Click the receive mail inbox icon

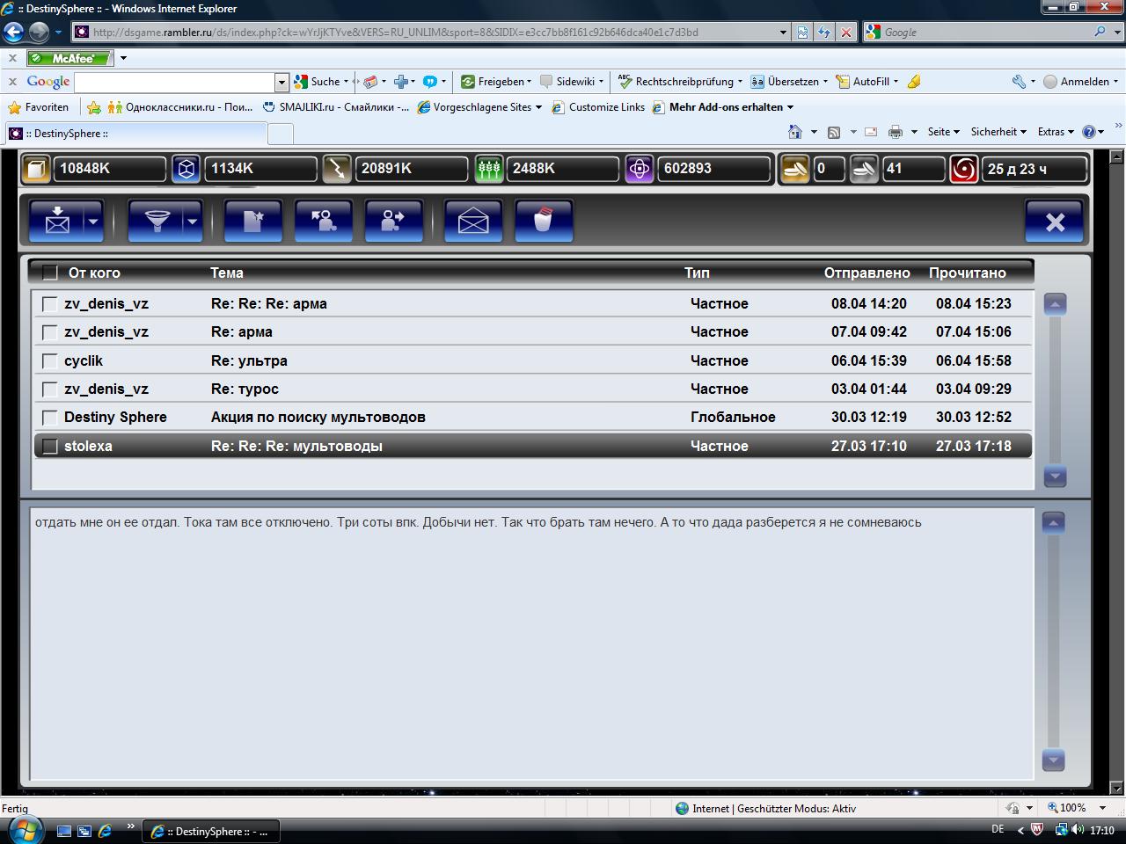pyautogui.click(x=57, y=221)
